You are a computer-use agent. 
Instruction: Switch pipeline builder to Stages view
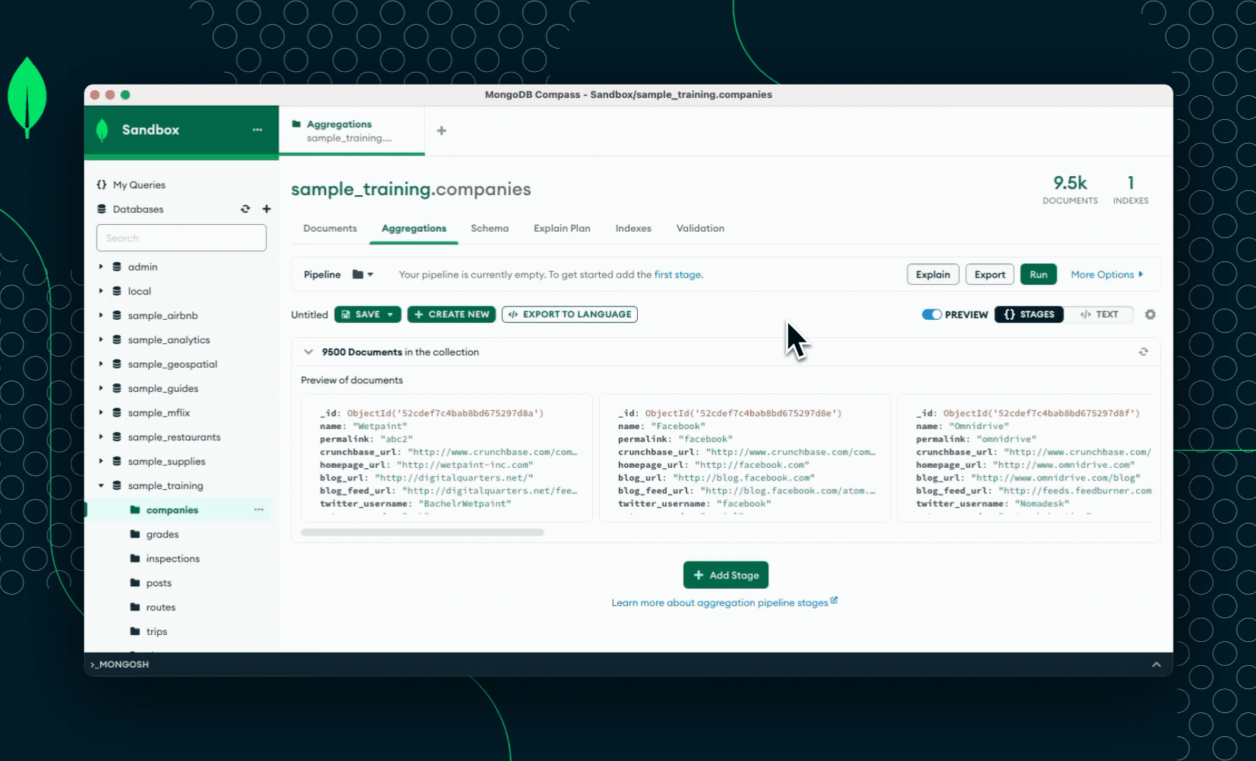tap(1029, 314)
